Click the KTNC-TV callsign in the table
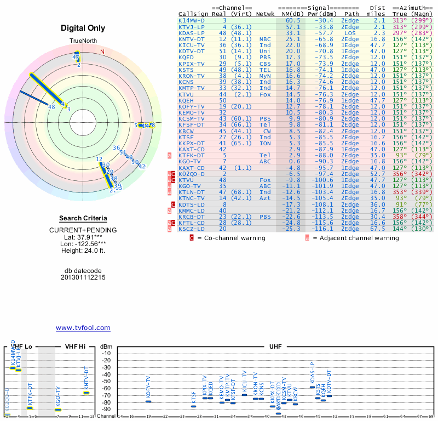Image resolution: width=438 pixels, height=421 pixels. [x=192, y=198]
